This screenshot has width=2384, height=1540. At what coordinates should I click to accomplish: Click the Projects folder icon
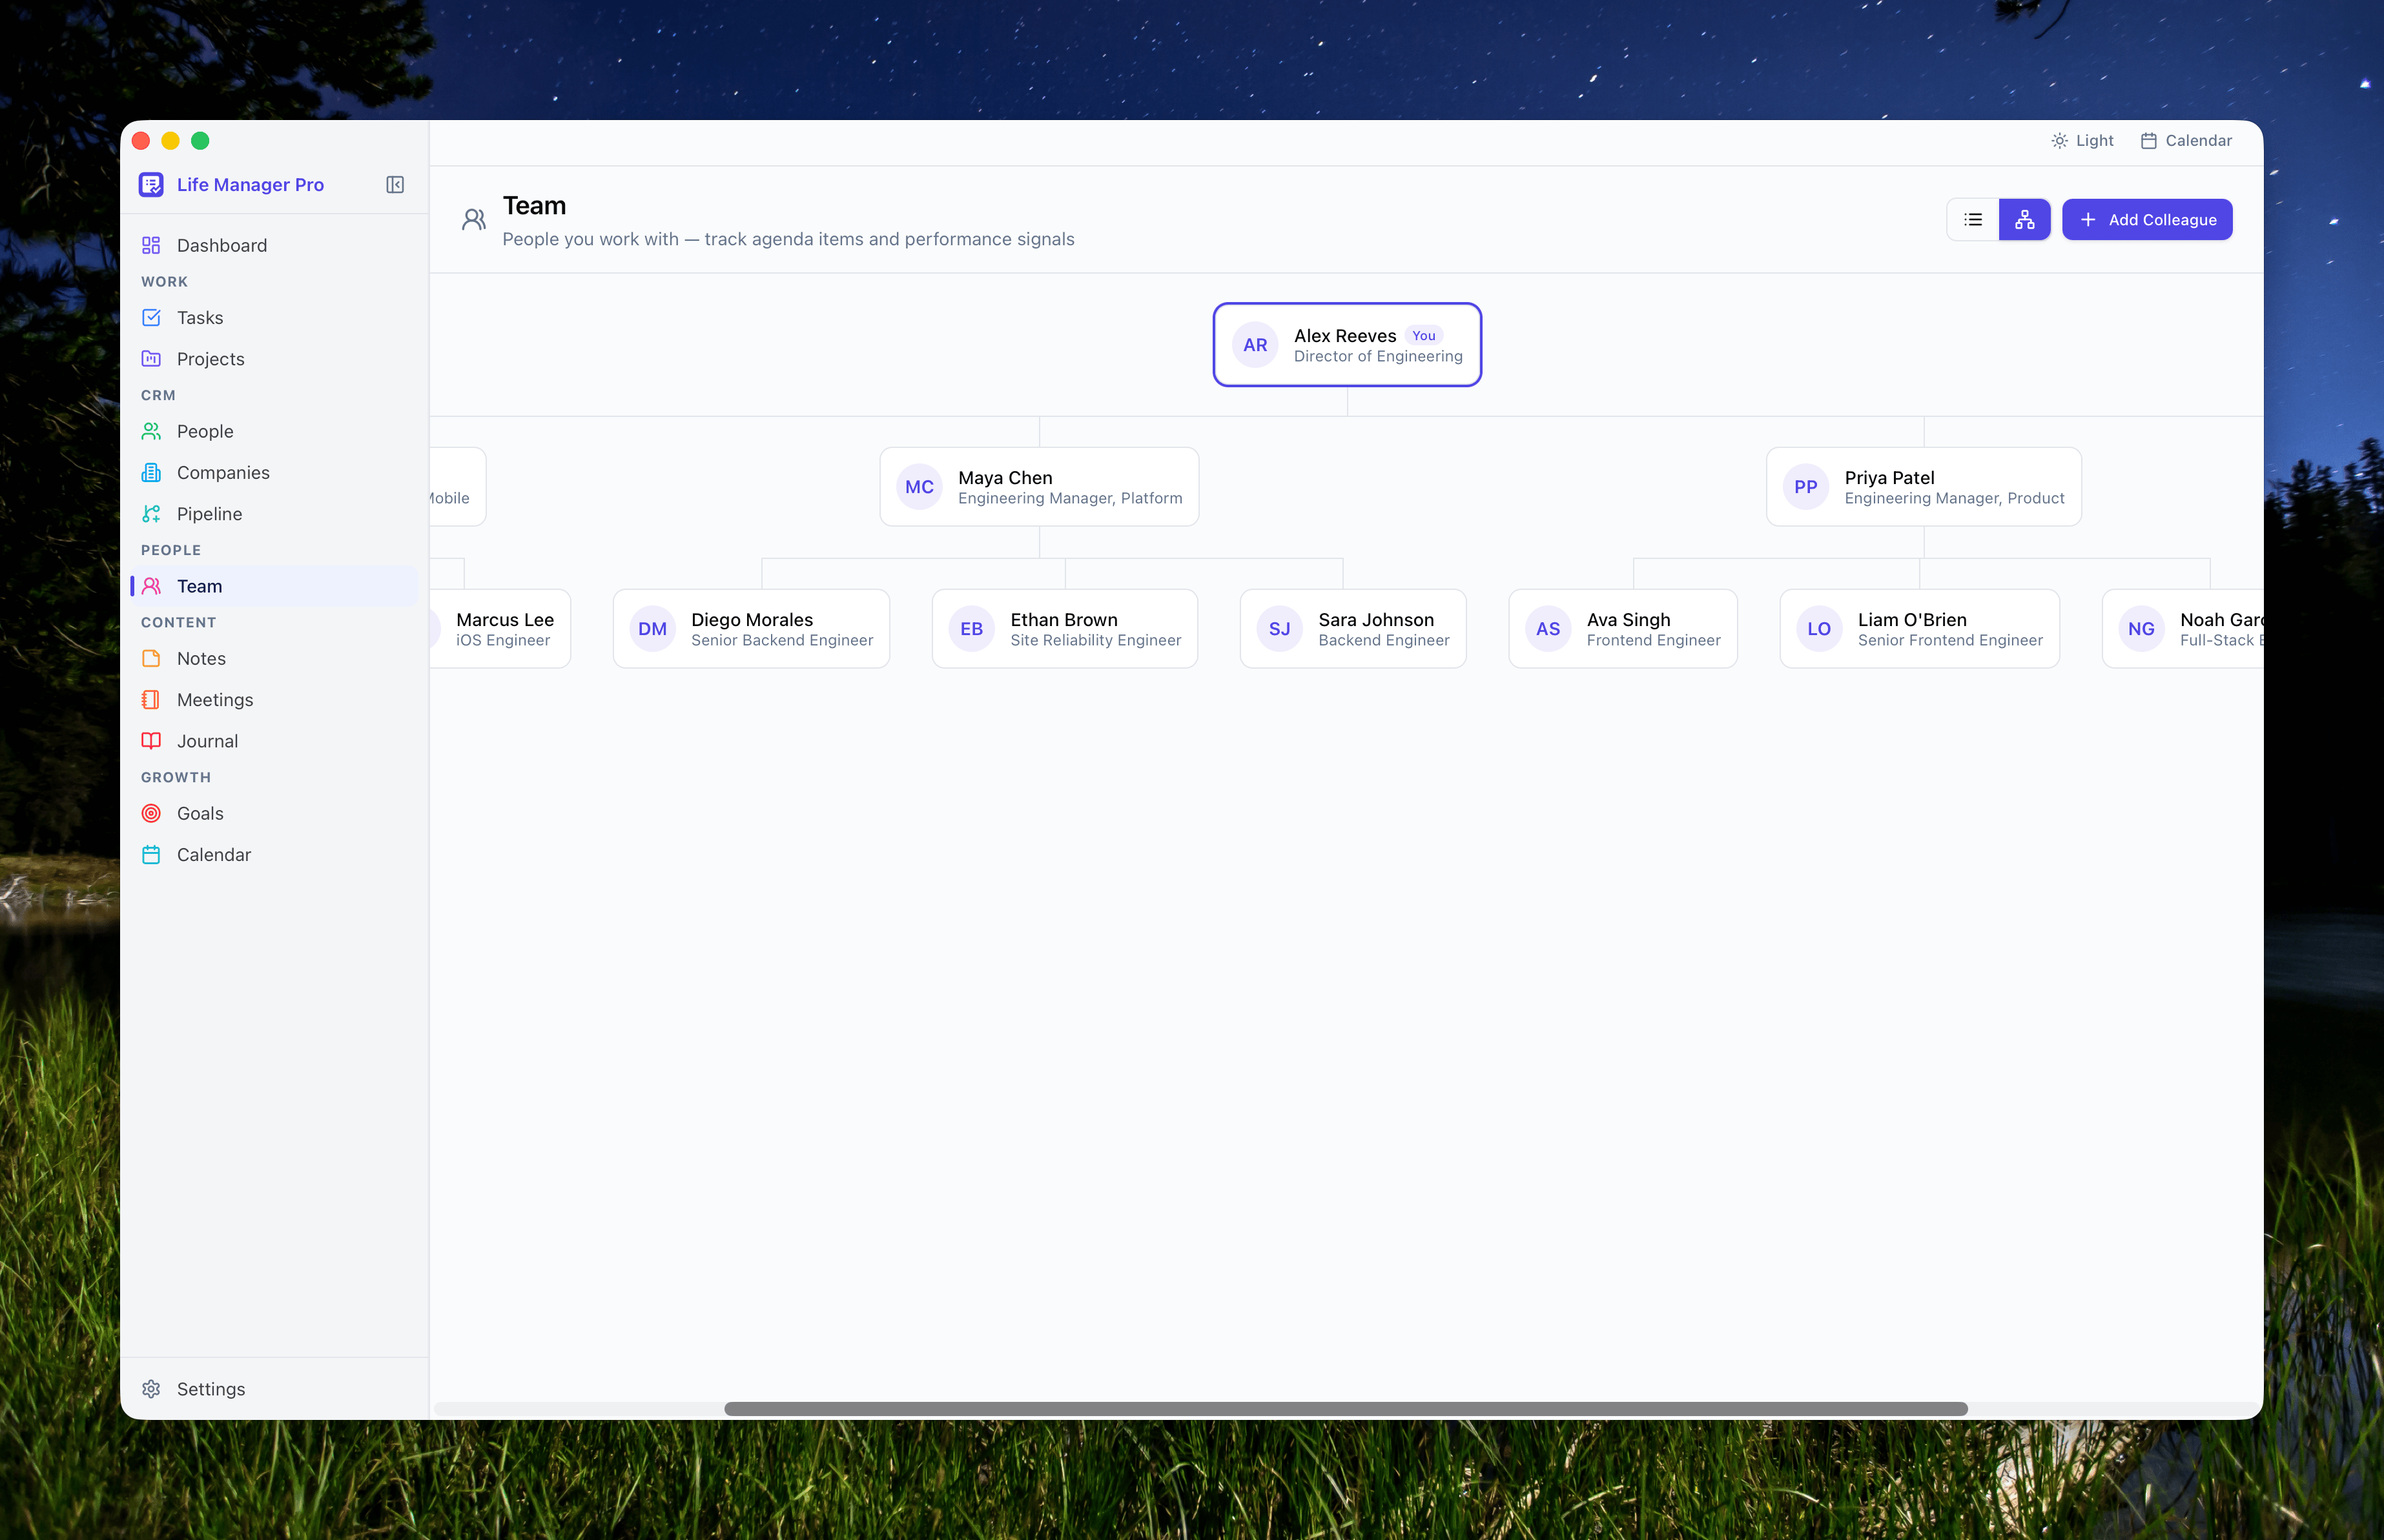coord(151,358)
